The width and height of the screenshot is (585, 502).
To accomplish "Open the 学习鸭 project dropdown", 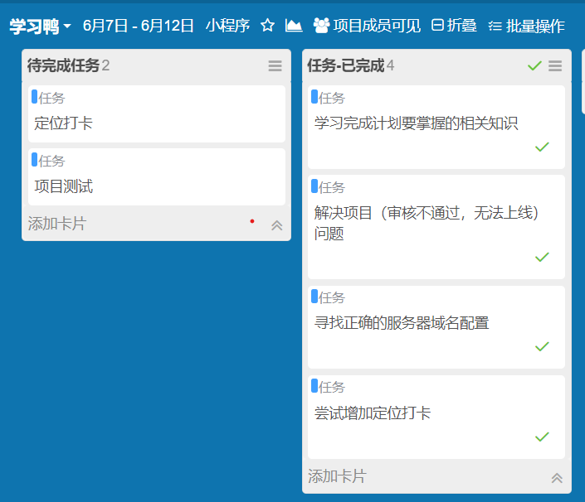I will pyautogui.click(x=41, y=26).
